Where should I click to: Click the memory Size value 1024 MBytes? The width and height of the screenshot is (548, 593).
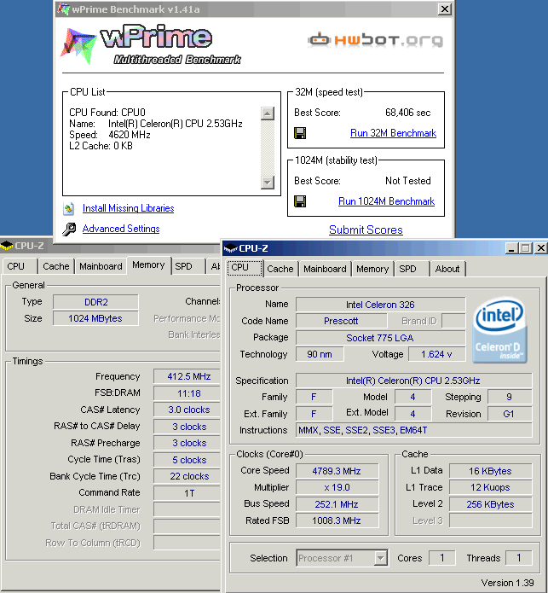(96, 318)
